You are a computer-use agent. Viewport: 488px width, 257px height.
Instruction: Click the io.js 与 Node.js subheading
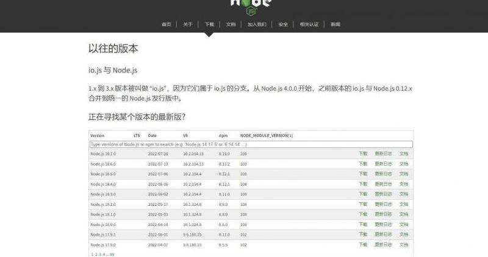point(113,70)
